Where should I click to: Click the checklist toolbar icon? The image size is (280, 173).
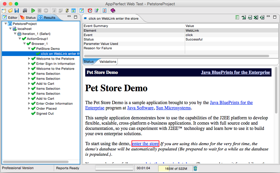105,11
